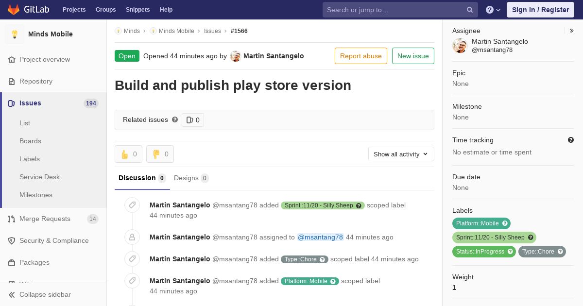The height and width of the screenshot is (306, 583).
Task: Click the Merge Requests icon
Action: [x=12, y=219]
